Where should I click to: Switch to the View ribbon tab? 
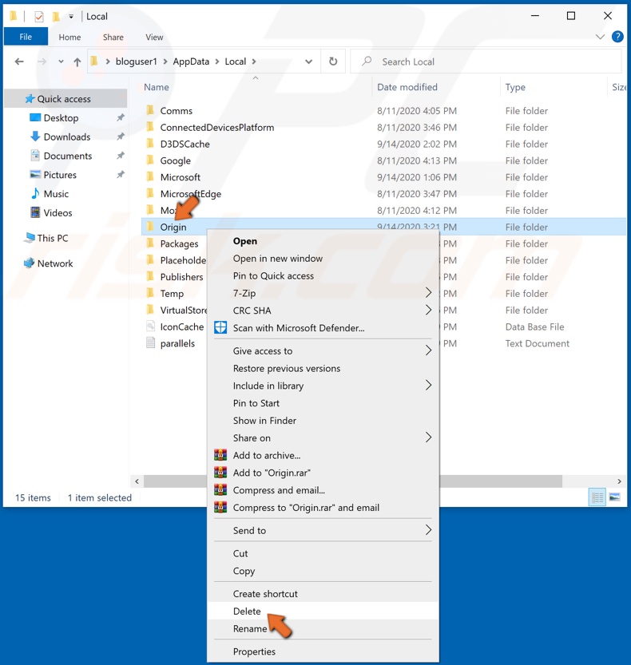(154, 38)
